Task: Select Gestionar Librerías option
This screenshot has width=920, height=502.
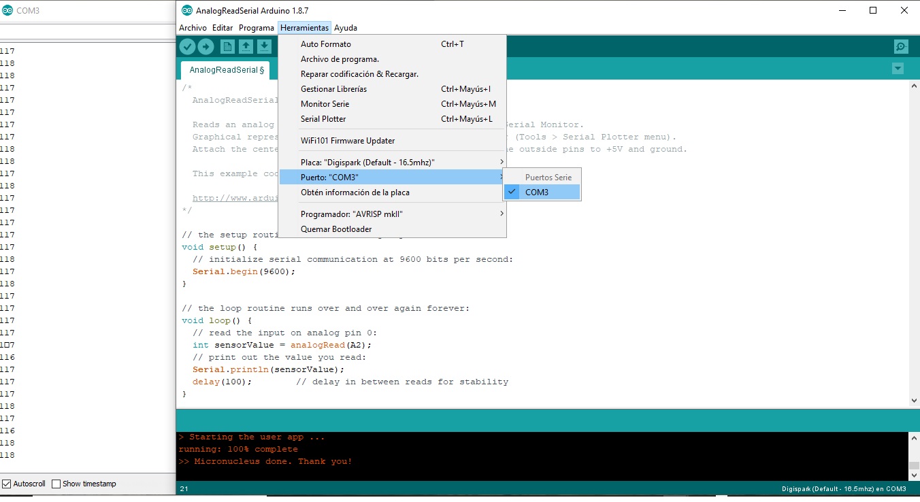Action: (333, 89)
